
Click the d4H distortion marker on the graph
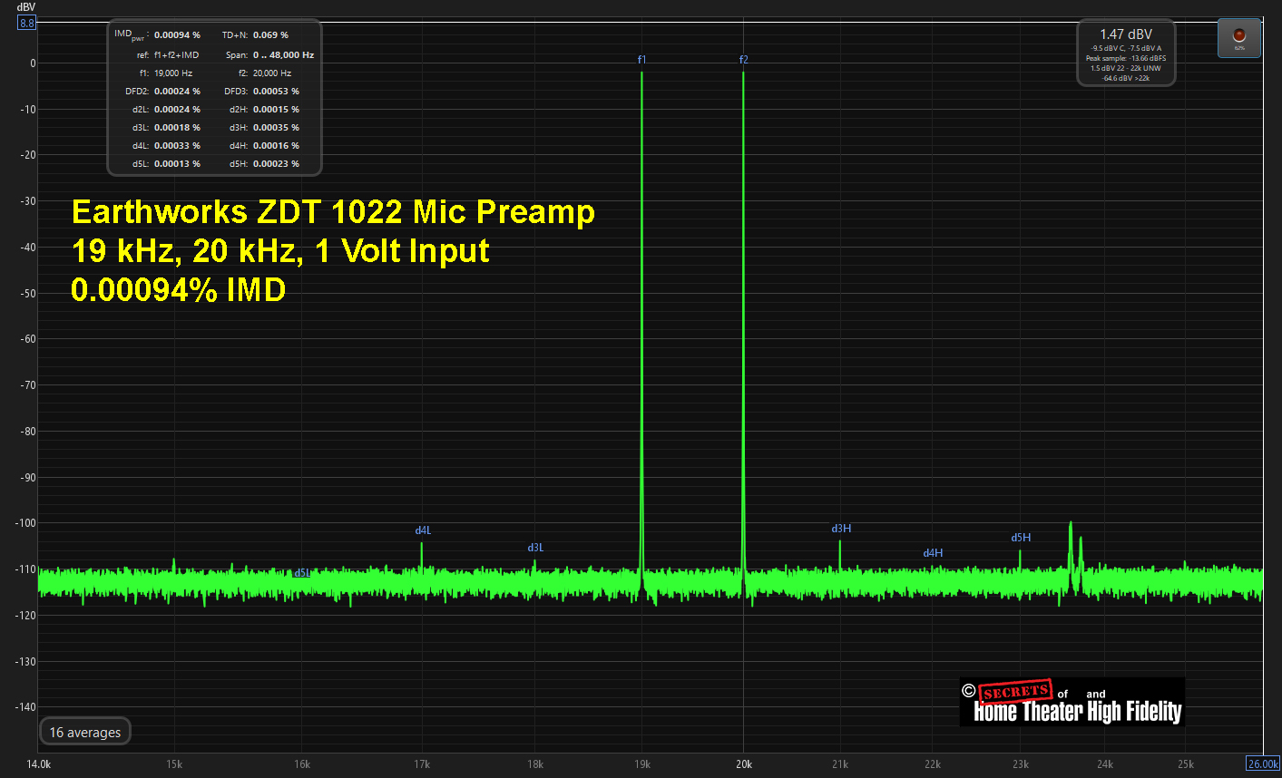click(x=933, y=553)
